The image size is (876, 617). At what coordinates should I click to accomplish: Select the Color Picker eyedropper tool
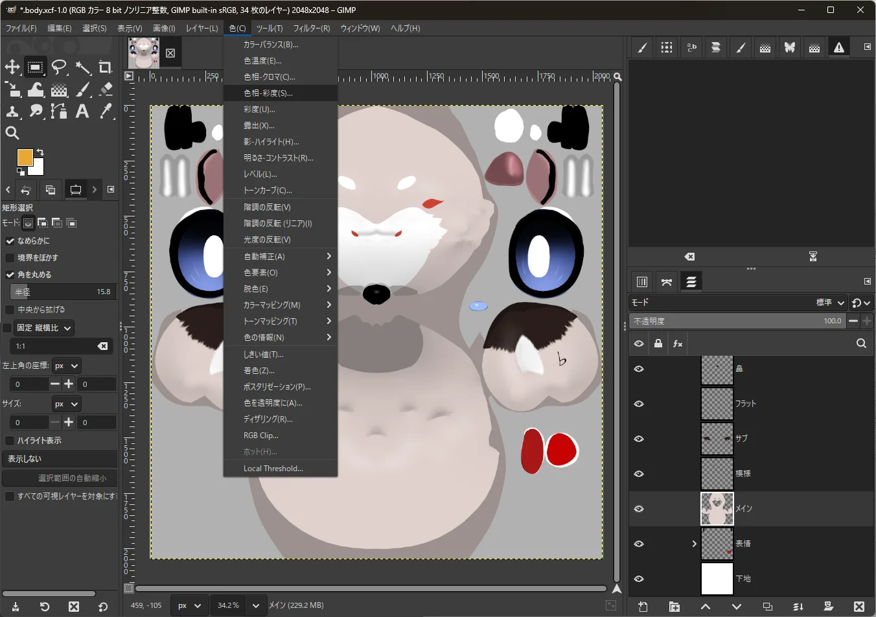(x=105, y=111)
